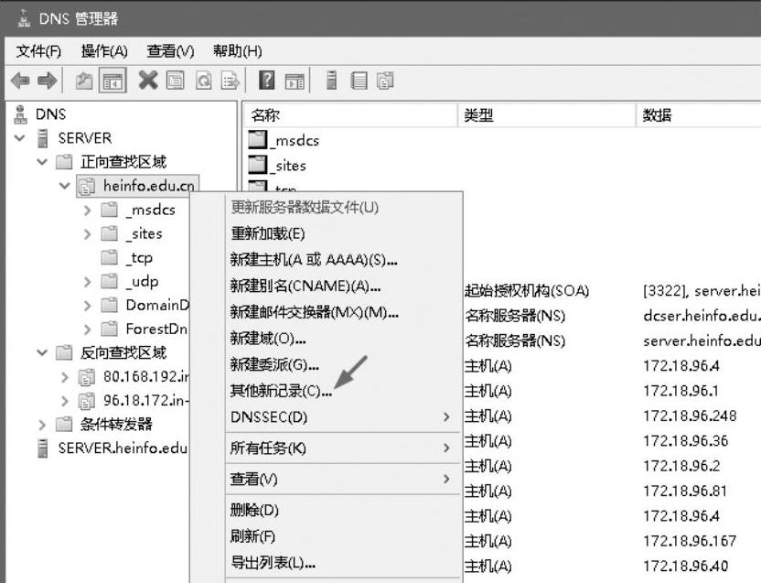The height and width of the screenshot is (583, 761).
Task: Click the Export list toolbar icon
Action: tap(230, 81)
